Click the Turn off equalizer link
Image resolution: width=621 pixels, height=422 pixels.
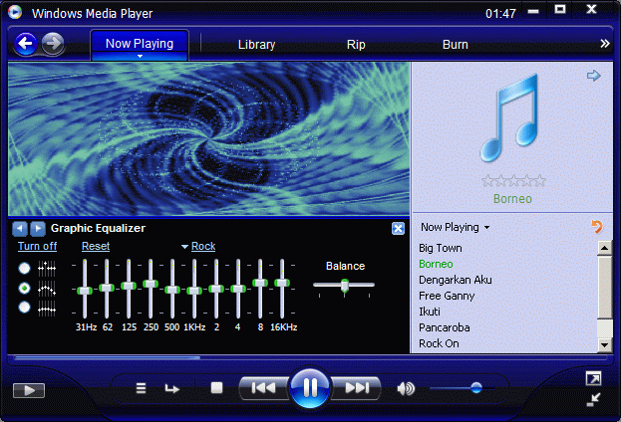(37, 247)
